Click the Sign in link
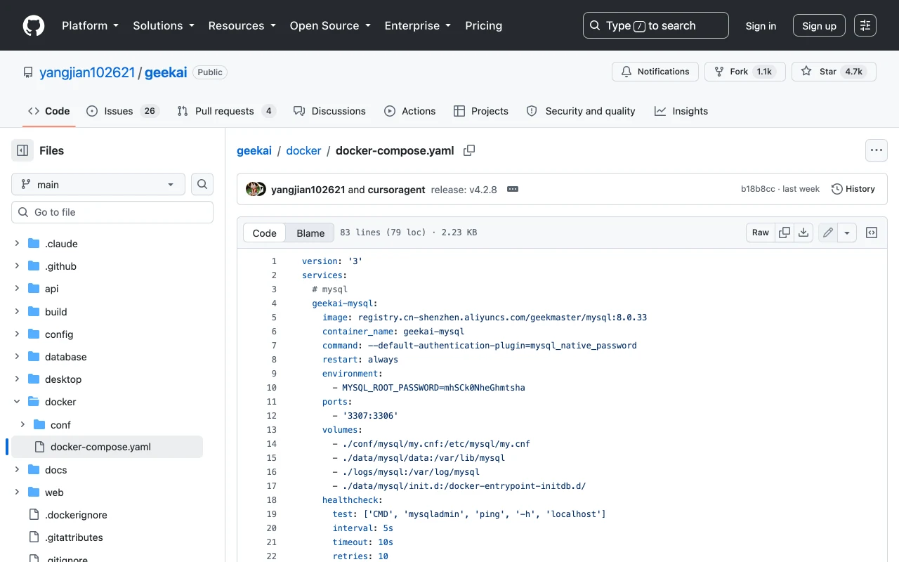The height and width of the screenshot is (562, 899). [x=761, y=25]
